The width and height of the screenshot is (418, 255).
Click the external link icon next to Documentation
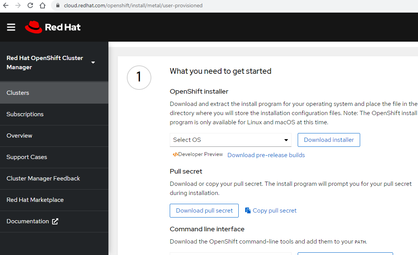(x=55, y=221)
